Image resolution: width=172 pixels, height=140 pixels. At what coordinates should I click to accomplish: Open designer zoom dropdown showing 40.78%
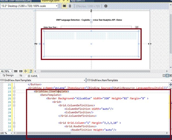7,71
